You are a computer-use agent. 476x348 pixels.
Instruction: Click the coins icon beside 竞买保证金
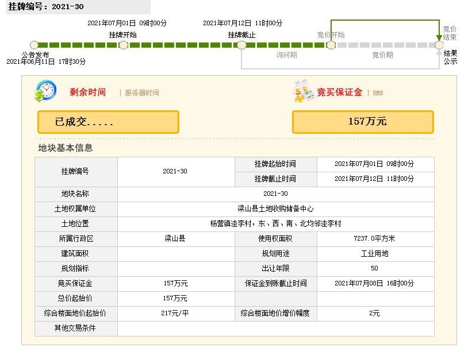tap(303, 91)
